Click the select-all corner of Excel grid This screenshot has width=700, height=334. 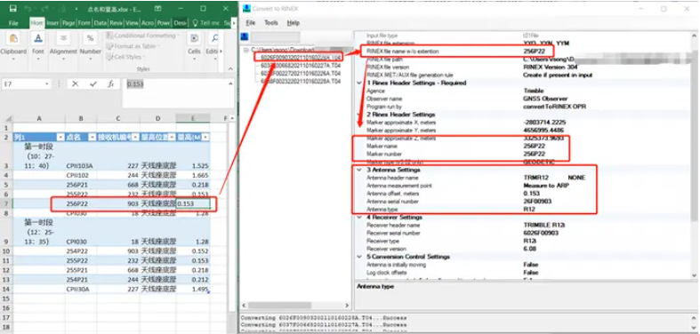point(8,119)
